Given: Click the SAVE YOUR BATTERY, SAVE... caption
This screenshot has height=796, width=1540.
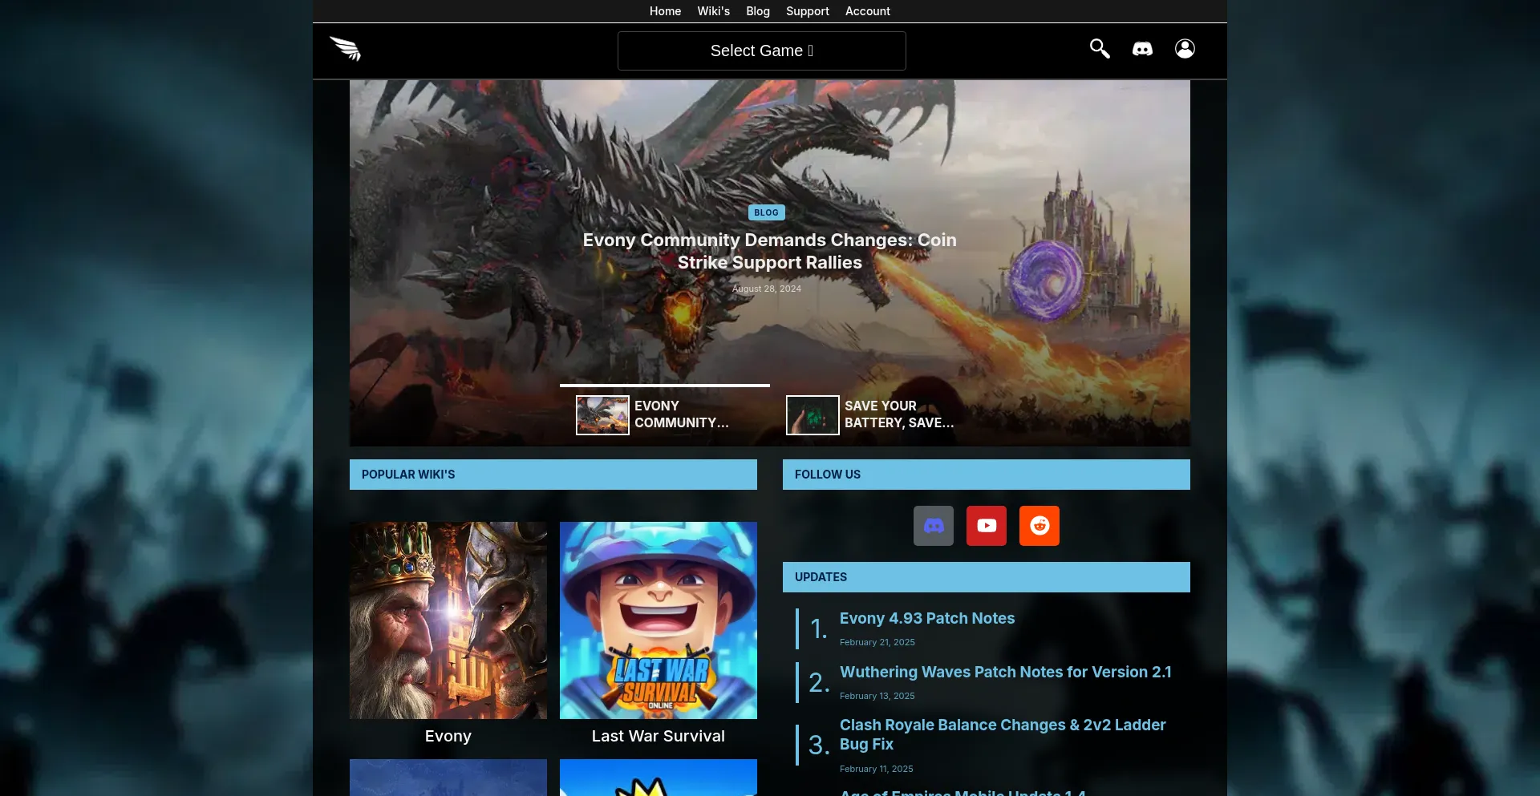Looking at the screenshot, I should pos(899,414).
